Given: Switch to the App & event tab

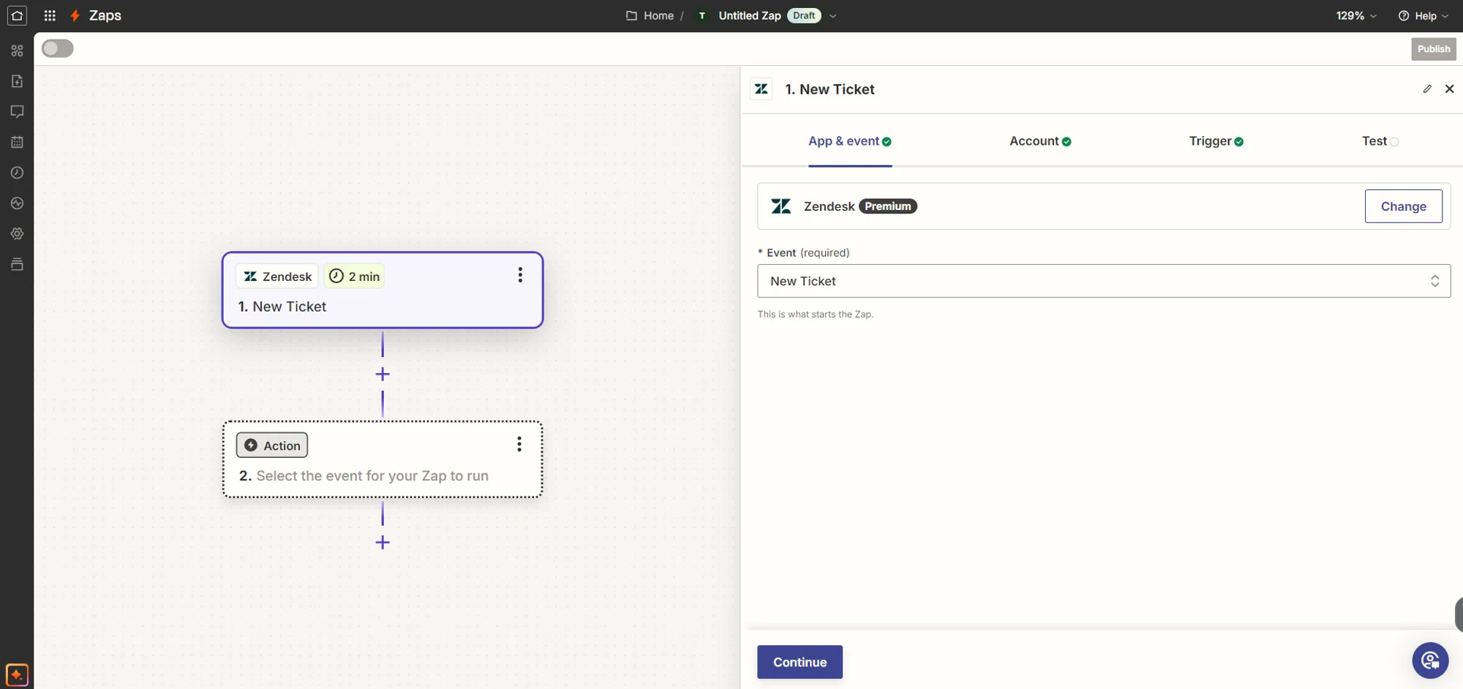Looking at the screenshot, I should coord(849,141).
